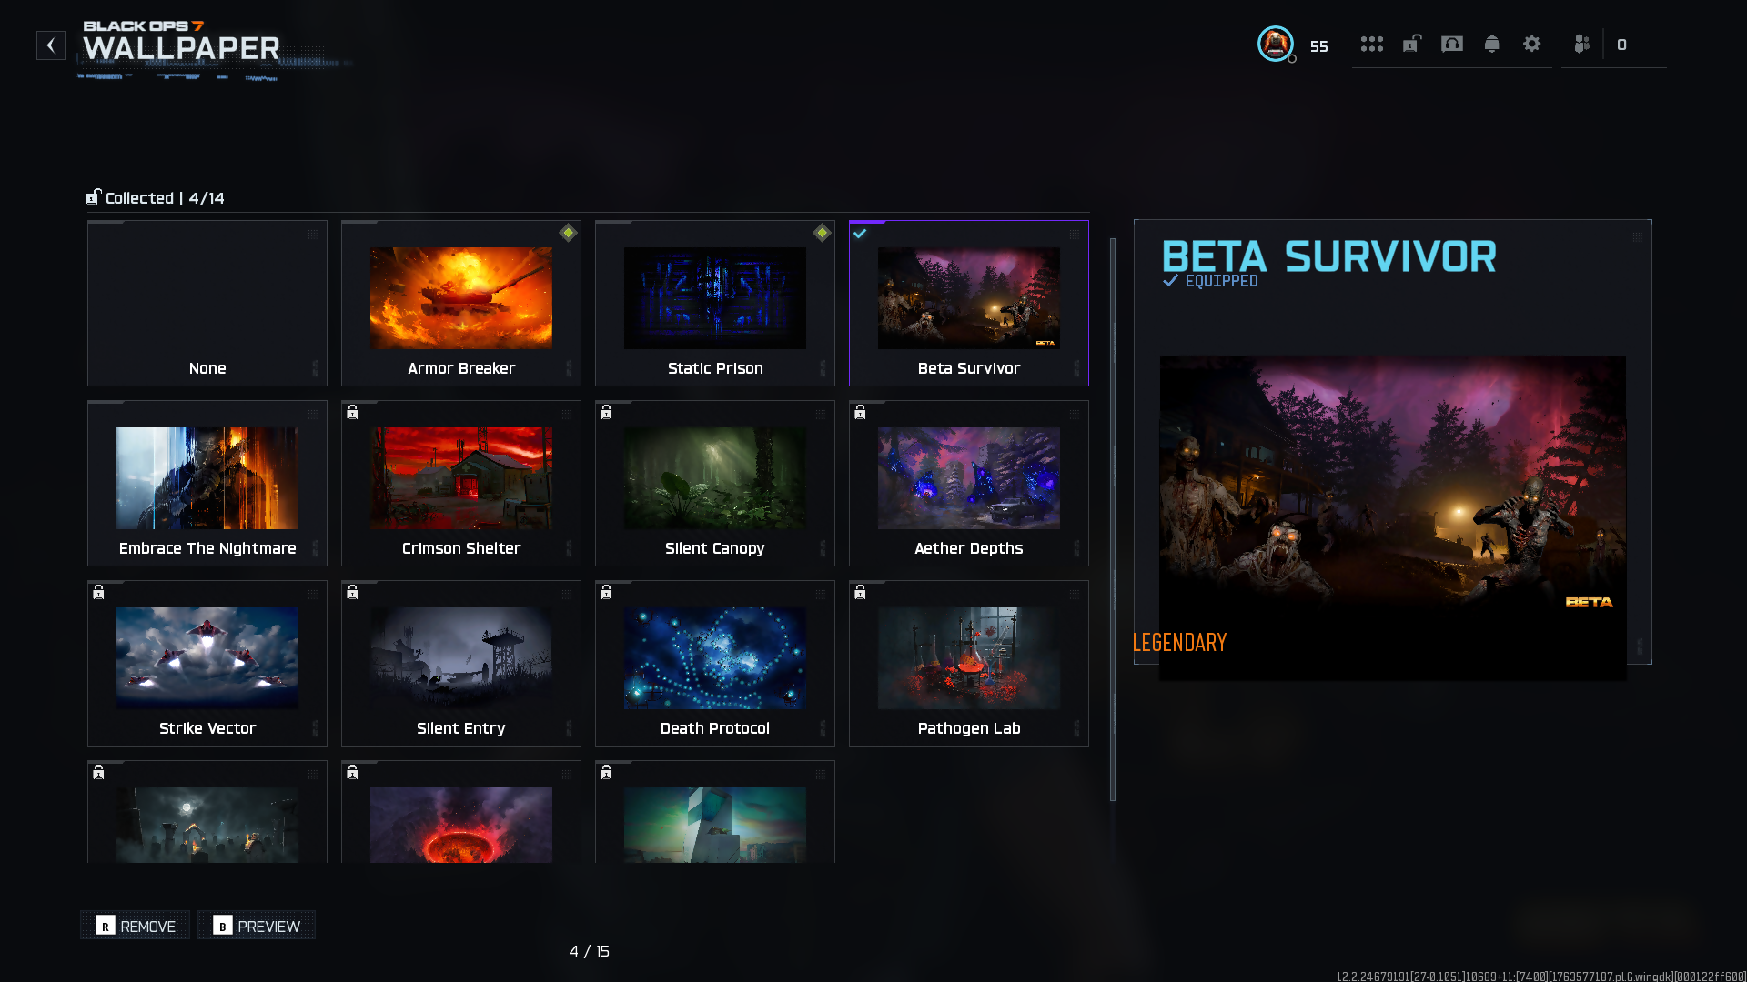Click the wallpaper grid vertical scrollbar
Viewport: 1747px width, 982px height.
pos(1112,518)
